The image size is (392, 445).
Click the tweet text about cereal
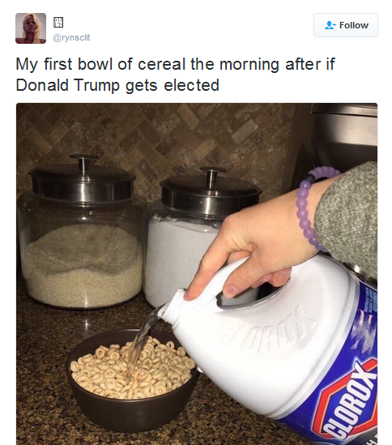pyautogui.click(x=175, y=75)
